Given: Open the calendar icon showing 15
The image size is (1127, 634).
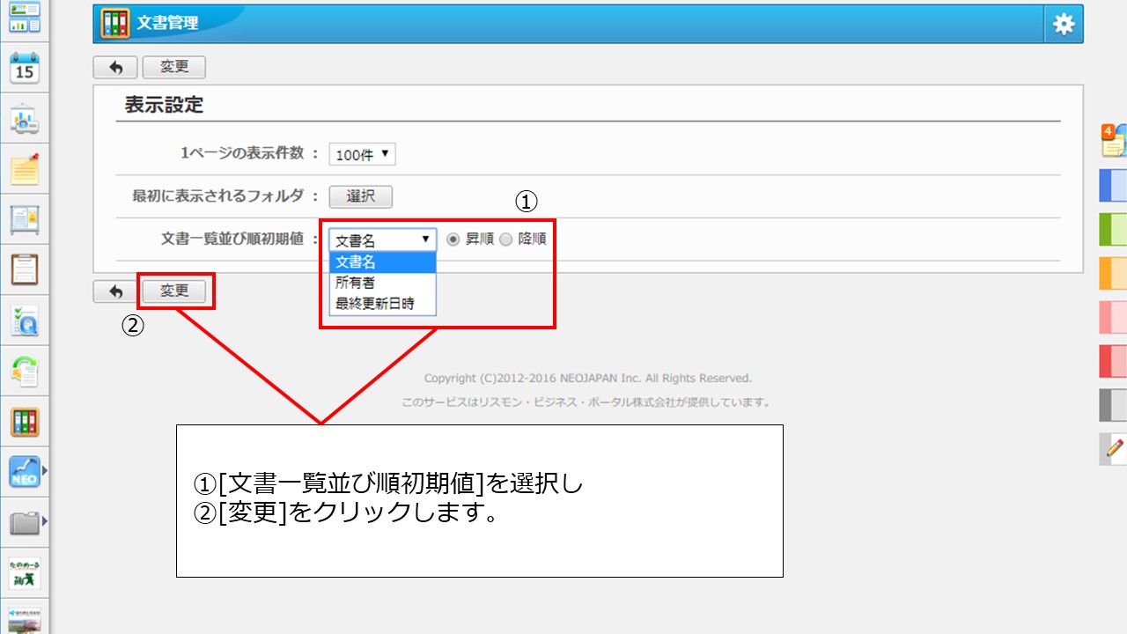Looking at the screenshot, I should [25, 69].
